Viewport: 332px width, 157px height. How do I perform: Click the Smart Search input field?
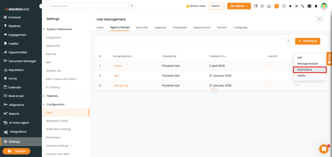click(88, 6)
